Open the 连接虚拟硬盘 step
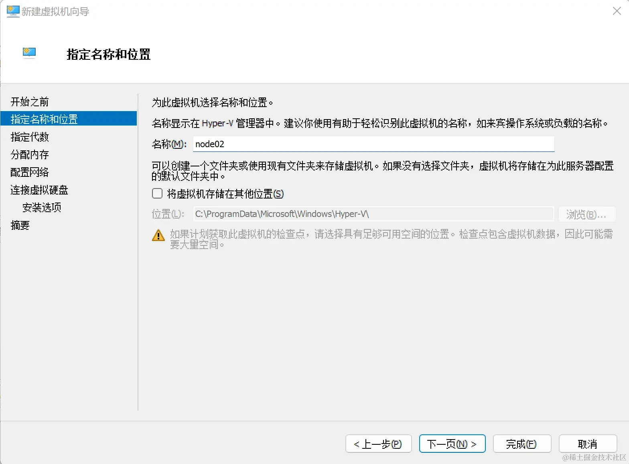The height and width of the screenshot is (464, 629). (39, 190)
